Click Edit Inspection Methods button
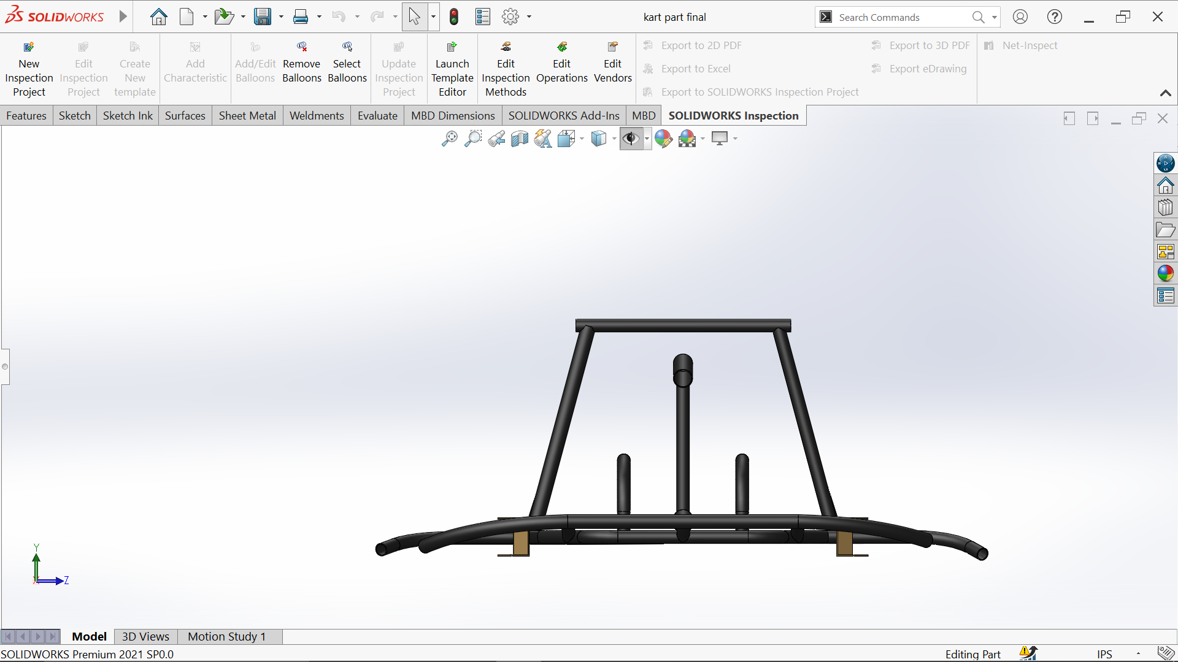Screen dimensions: 1178x662 [506, 69]
